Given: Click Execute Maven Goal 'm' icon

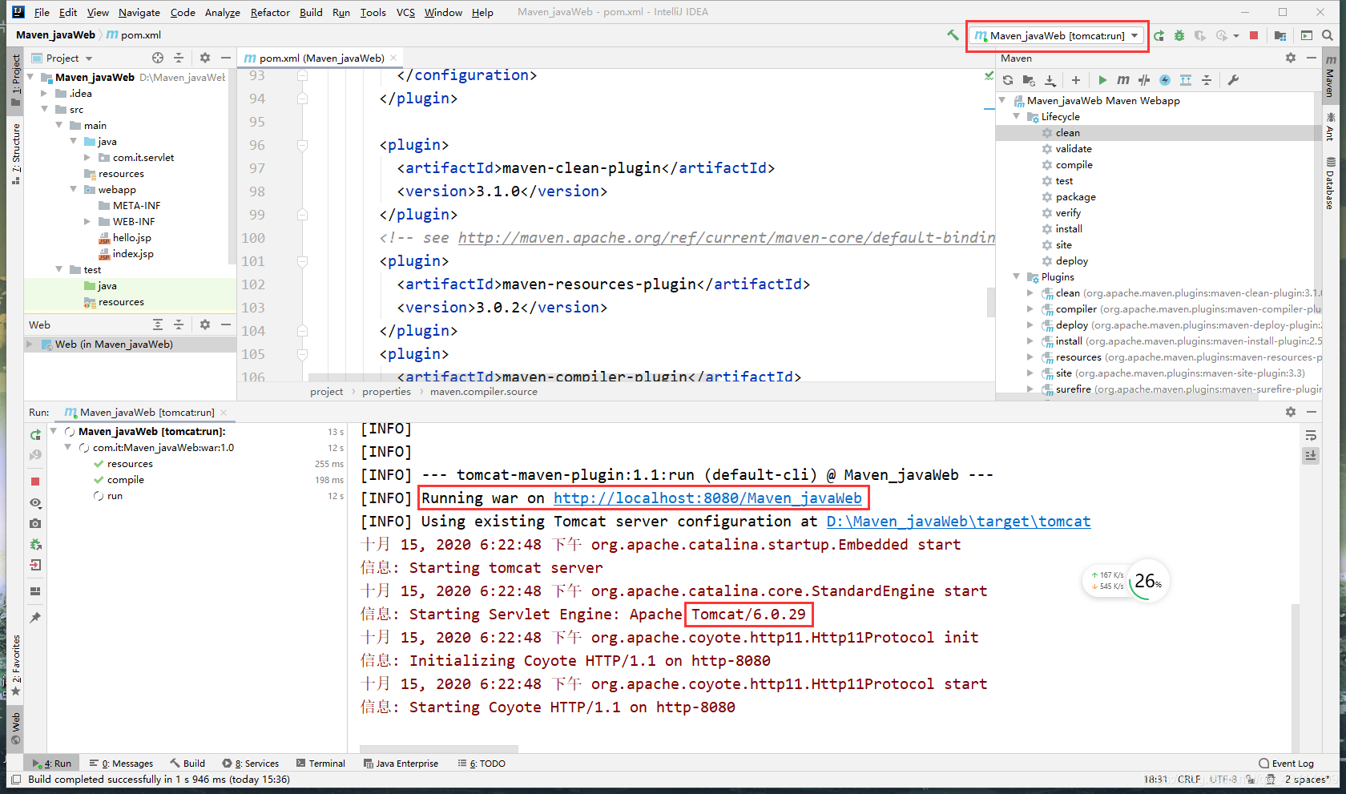Looking at the screenshot, I should [1123, 80].
